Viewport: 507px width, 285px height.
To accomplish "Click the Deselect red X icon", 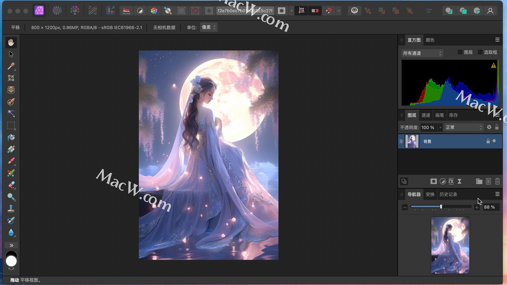I will pyautogui.click(x=195, y=11).
